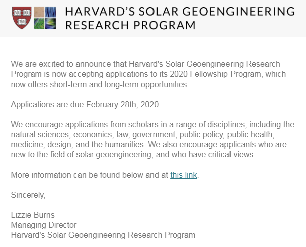
Task: Click the "Managing Director" title line
Action: pos(44,225)
